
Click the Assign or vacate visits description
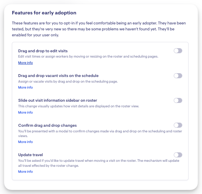tap(68, 81)
